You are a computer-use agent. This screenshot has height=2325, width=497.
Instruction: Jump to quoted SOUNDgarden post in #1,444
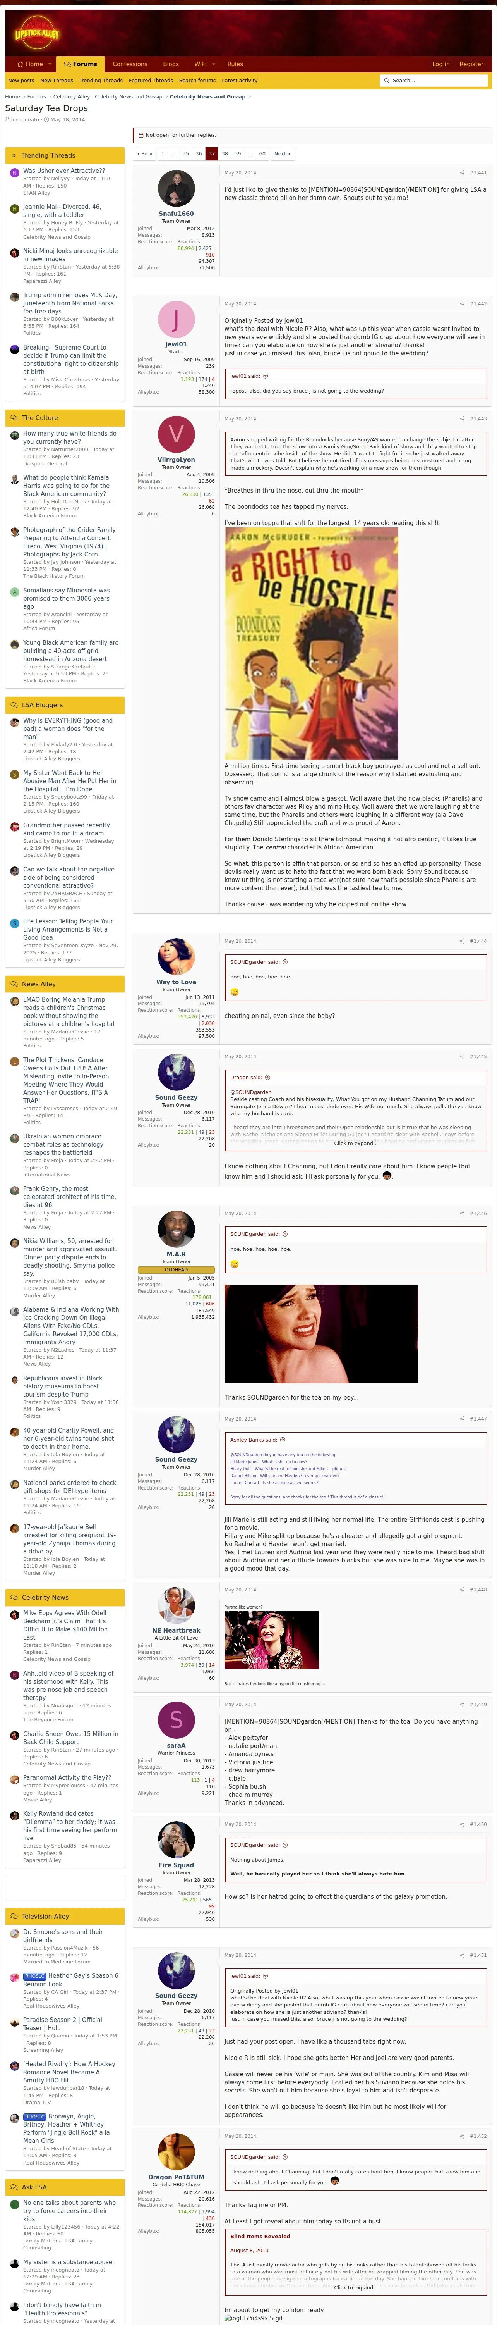point(284,962)
